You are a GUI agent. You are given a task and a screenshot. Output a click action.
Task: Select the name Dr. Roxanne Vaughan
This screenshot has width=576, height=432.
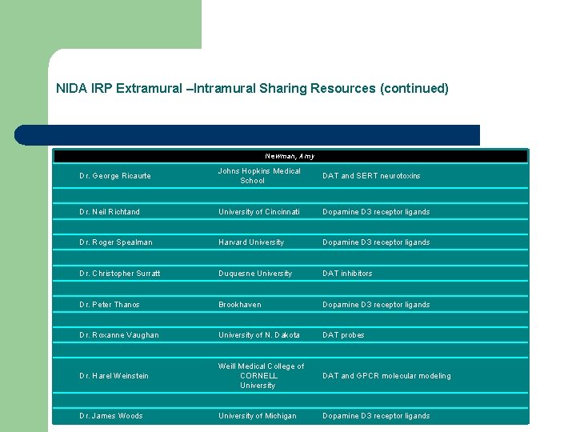[x=119, y=335]
